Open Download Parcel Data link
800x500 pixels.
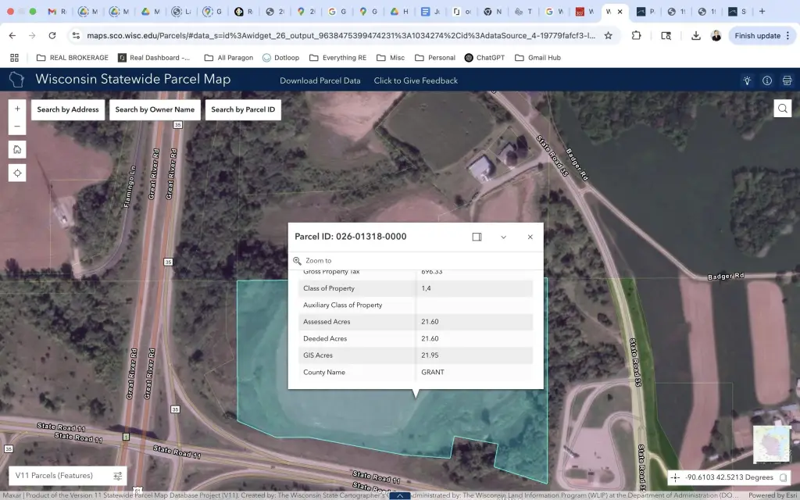(320, 80)
